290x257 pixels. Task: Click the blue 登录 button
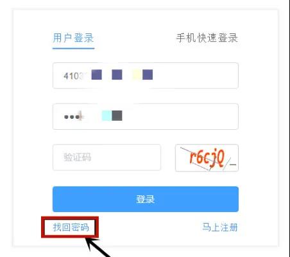point(146,199)
